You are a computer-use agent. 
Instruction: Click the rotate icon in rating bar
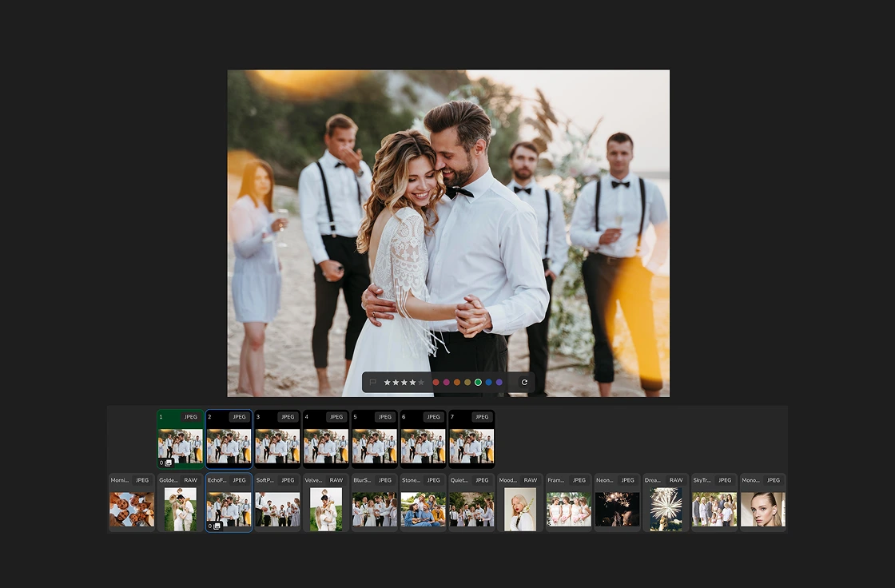pos(524,383)
